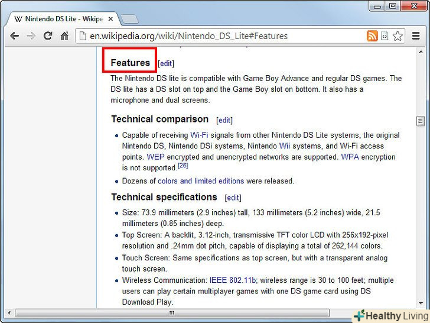430x323 pixels.
Task: Edit the Features section
Action: (x=166, y=63)
